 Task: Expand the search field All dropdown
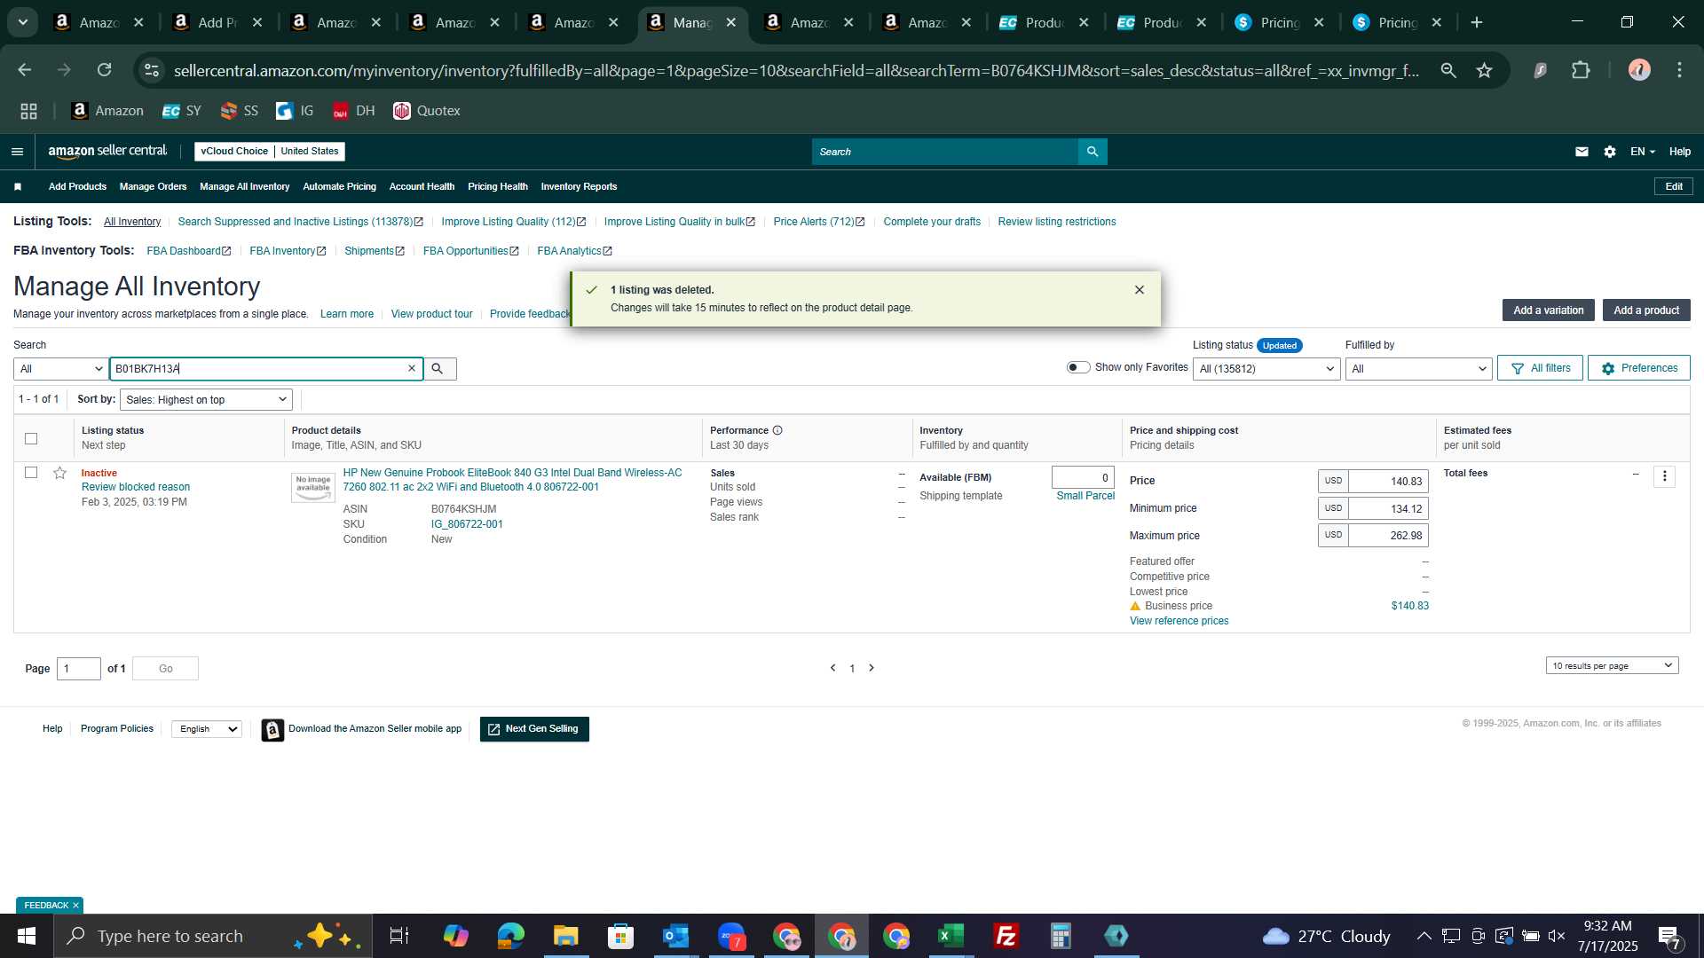[x=61, y=369]
